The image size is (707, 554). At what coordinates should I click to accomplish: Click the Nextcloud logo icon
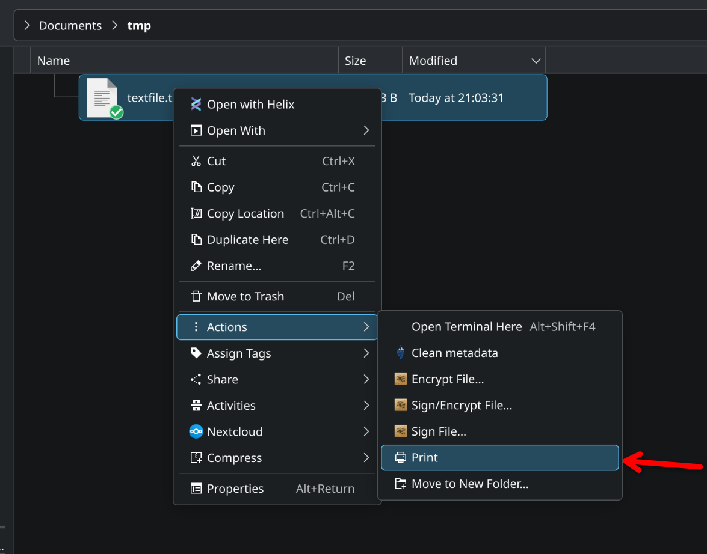click(196, 431)
